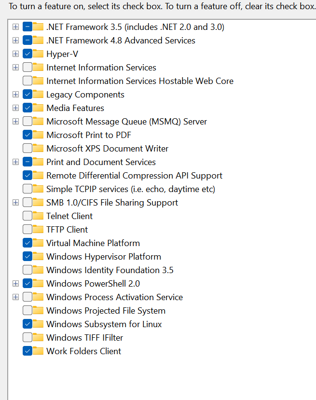Select "Internet Information Services Hostable Web Core" label
316x400 pixels.
140,81
